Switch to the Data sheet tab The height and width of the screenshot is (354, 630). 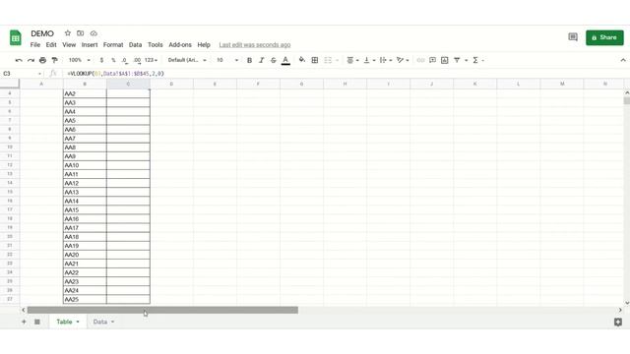point(100,322)
